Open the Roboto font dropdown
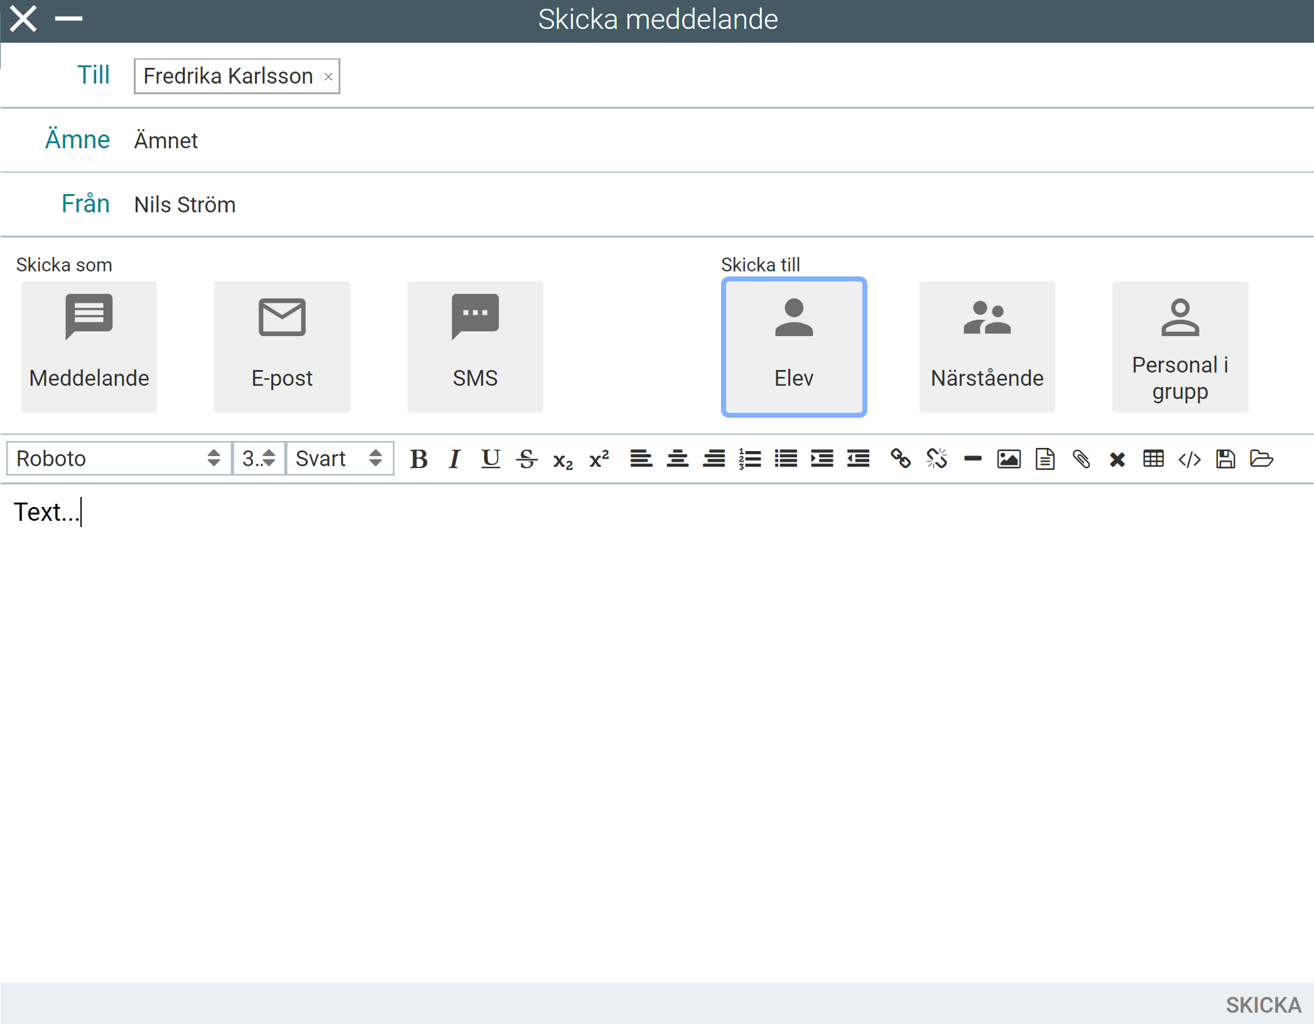This screenshot has height=1024, width=1314. click(x=119, y=459)
